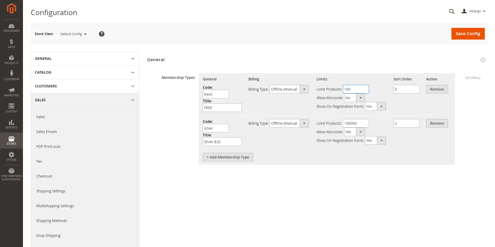495x247 pixels.
Task: Open Allow Microsite dropdown set to No
Action: point(354,98)
